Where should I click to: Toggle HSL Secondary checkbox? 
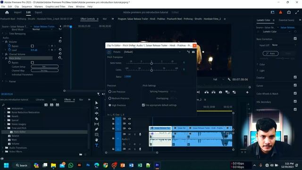295,102
